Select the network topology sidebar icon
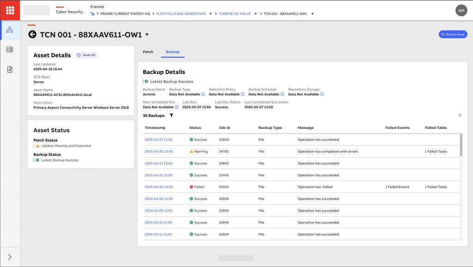This screenshot has height=267, width=473. pyautogui.click(x=10, y=30)
